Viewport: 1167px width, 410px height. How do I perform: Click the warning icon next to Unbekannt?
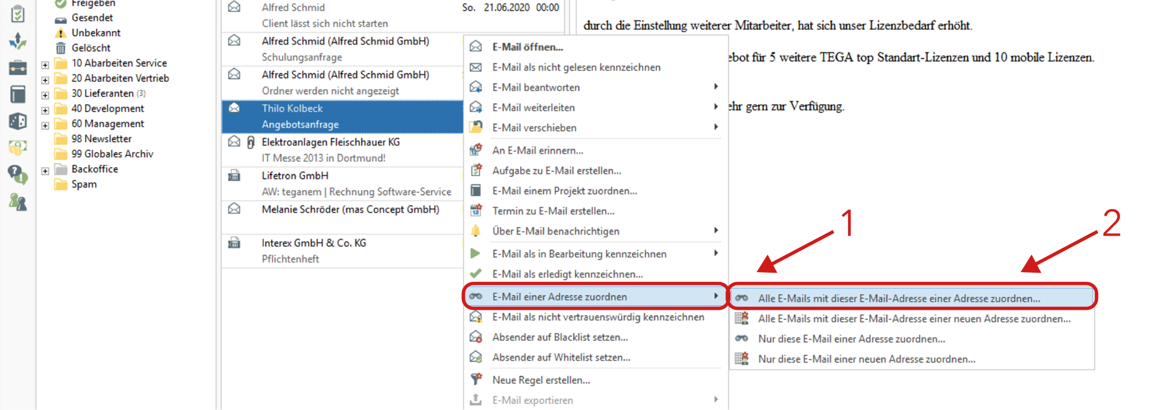pyautogui.click(x=61, y=33)
